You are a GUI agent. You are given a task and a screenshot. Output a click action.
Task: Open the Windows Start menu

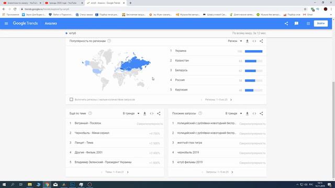[x=4, y=184]
